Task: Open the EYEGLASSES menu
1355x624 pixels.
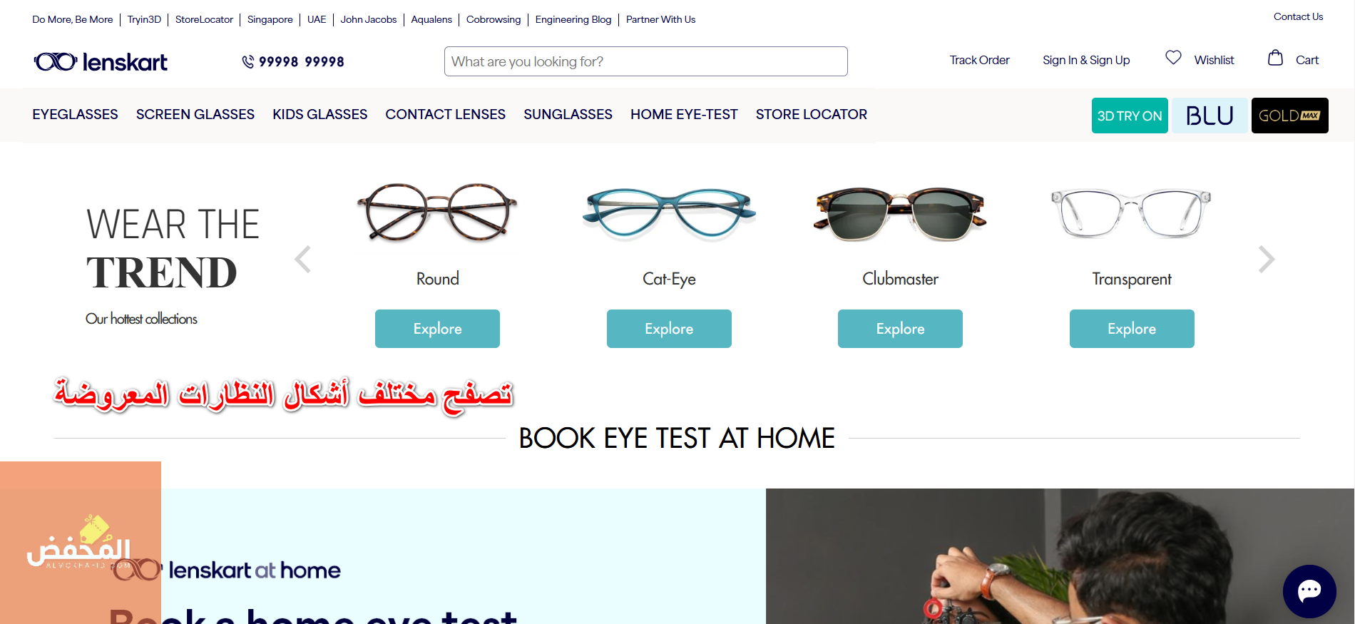Action: click(75, 114)
